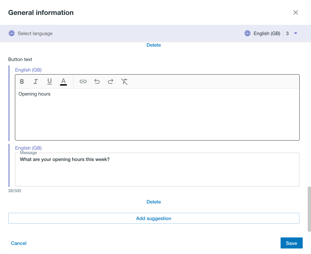Open the text color picker
Image resolution: width=311 pixels, height=254 pixels.
click(63, 81)
